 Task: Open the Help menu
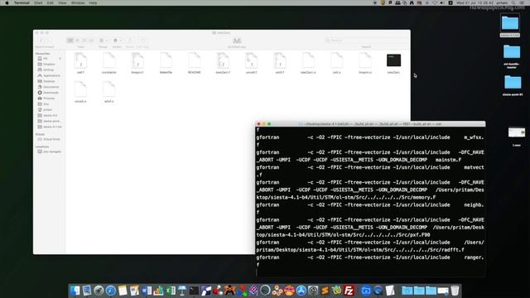click(x=93, y=2)
